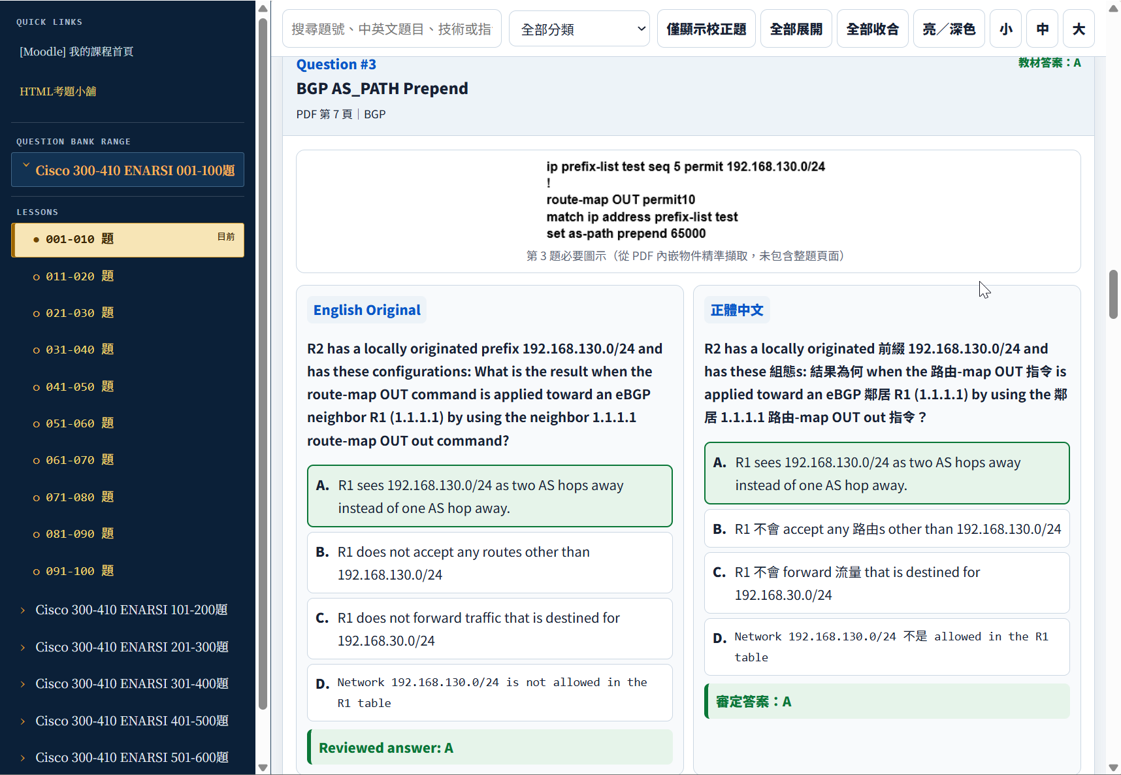Select English answer D not allowed in table
Viewport: 1121px width, 775px height.
pyautogui.click(x=490, y=693)
